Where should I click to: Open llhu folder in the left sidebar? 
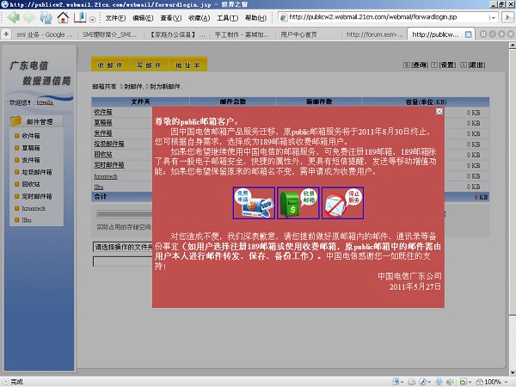point(27,220)
